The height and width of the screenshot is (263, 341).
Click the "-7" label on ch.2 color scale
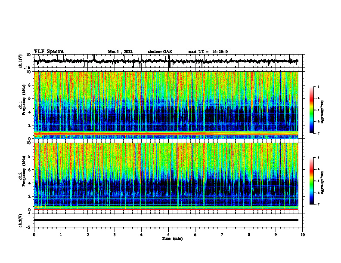317,205
